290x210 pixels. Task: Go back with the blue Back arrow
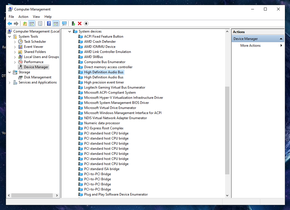(x=10, y=23)
